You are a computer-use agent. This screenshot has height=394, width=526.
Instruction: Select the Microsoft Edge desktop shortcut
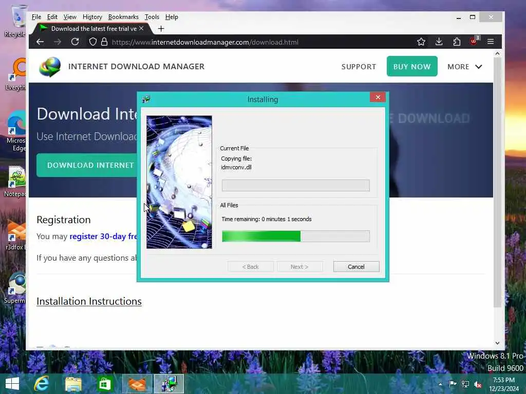click(16, 131)
